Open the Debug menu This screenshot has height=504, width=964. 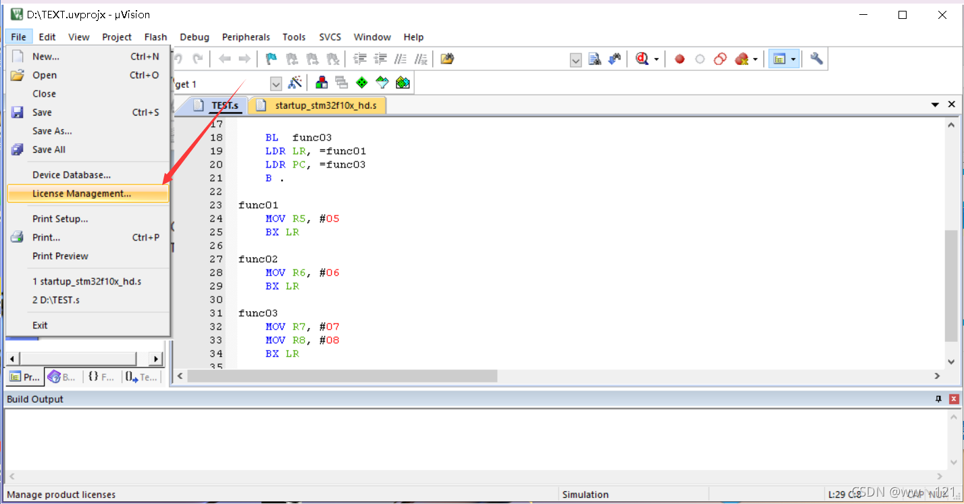pyautogui.click(x=195, y=37)
